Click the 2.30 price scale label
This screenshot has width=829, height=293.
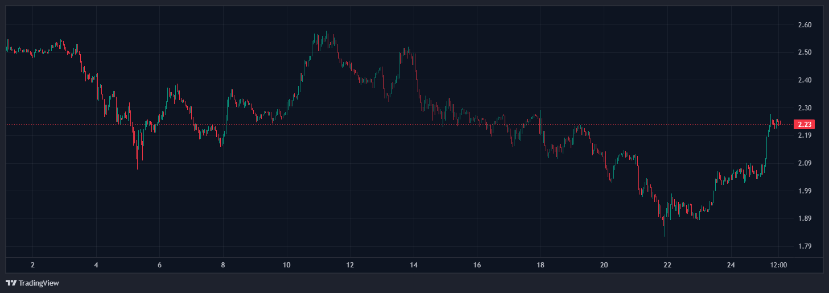click(805, 108)
